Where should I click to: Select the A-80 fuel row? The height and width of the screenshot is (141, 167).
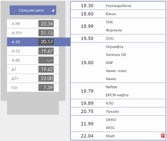click(33, 60)
